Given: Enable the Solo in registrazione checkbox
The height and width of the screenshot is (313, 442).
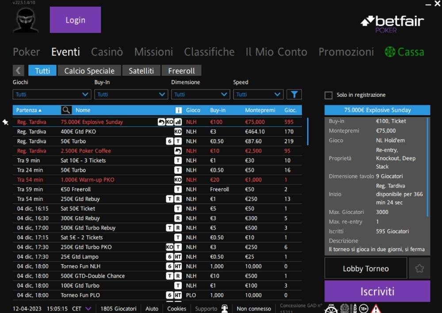Looking at the screenshot, I should (328, 95).
